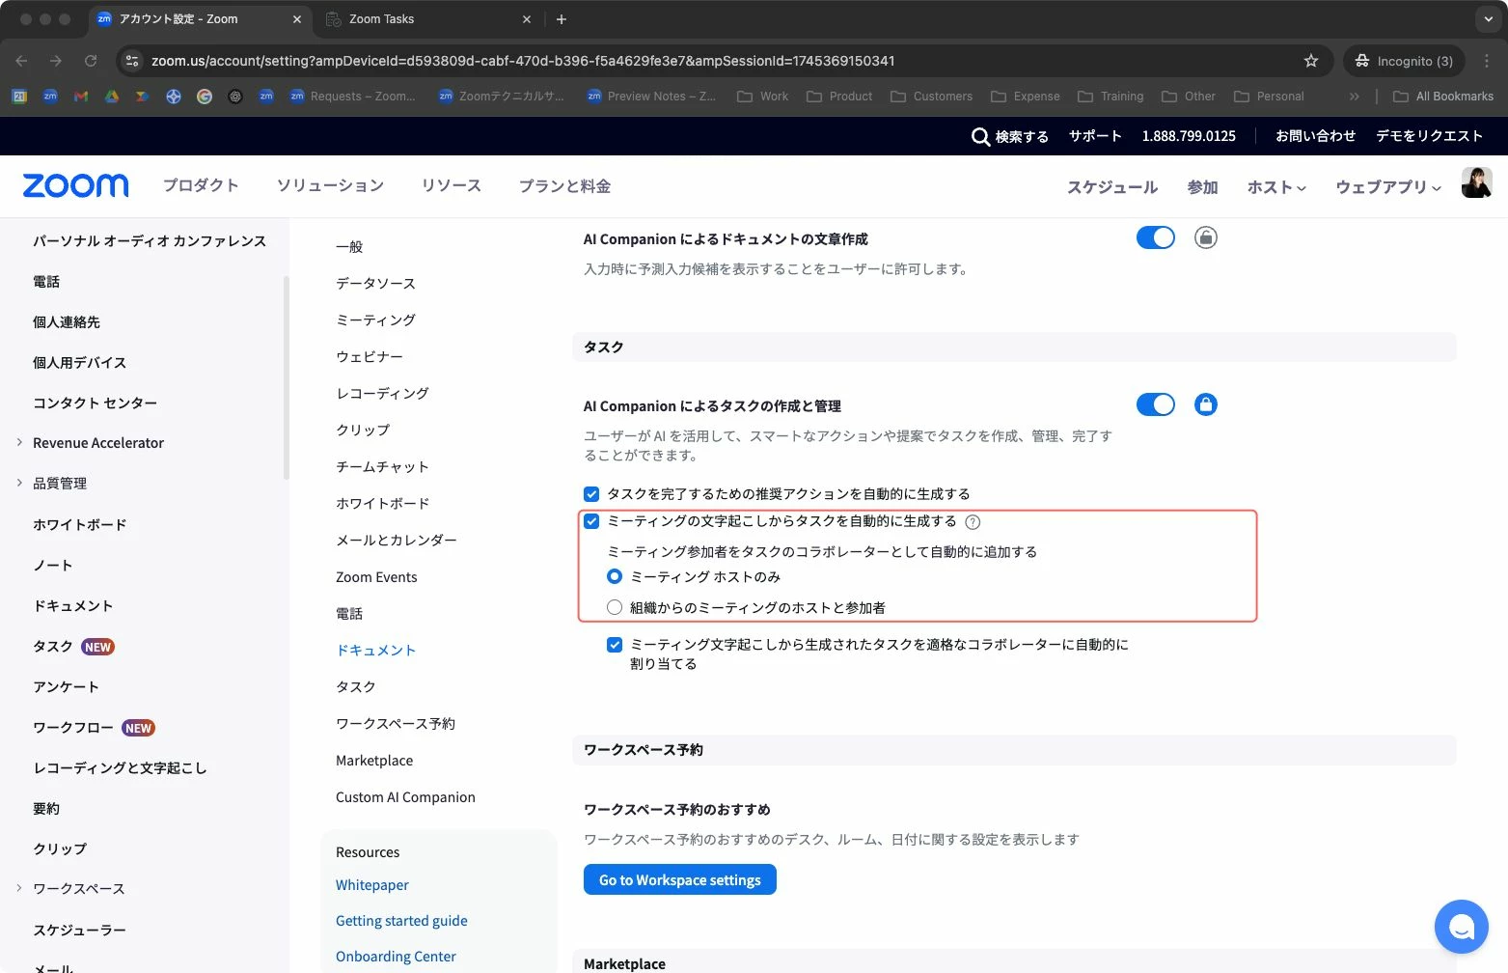Image resolution: width=1508 pixels, height=973 pixels.
Task: Open the Personal bookmarks folder
Action: point(1269,97)
